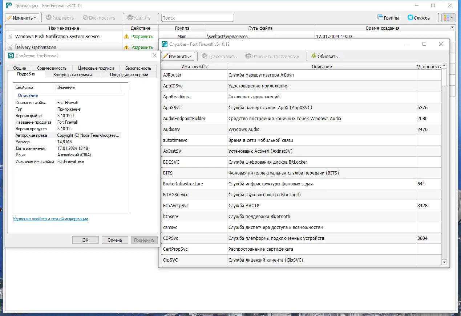
Task: Click the \svchost\wpnservice path cell
Action: 260,37
